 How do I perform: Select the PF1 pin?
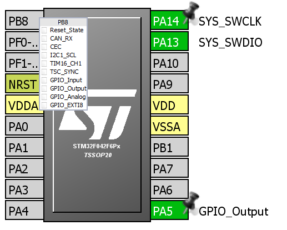click(23, 62)
